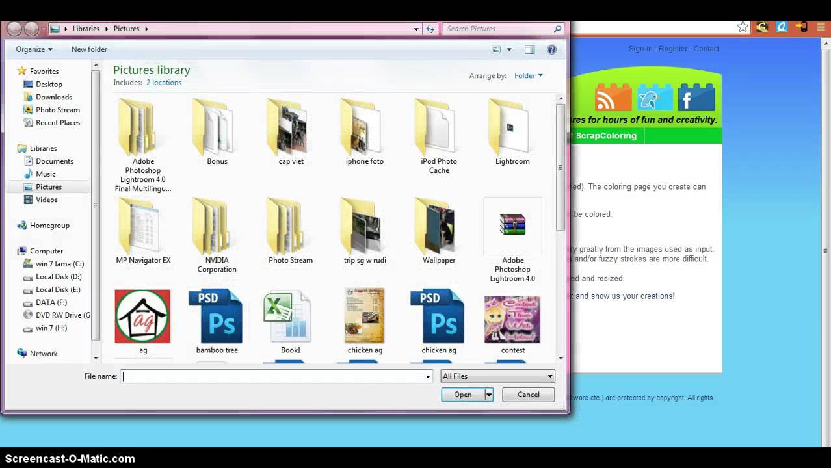Expand the address bar previous locations dropdown
Image resolution: width=831 pixels, height=468 pixels.
click(x=417, y=29)
